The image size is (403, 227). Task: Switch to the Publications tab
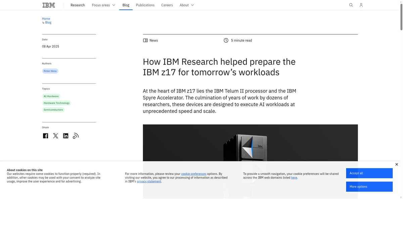pyautogui.click(x=145, y=5)
